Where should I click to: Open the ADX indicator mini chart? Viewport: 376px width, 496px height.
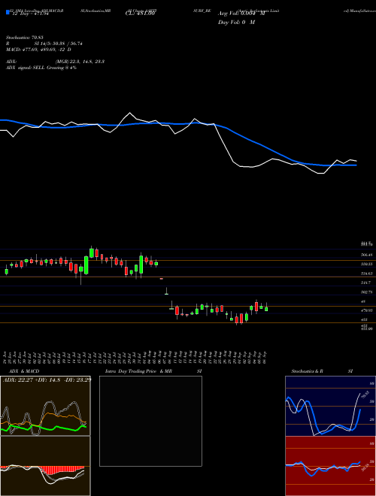click(x=45, y=406)
